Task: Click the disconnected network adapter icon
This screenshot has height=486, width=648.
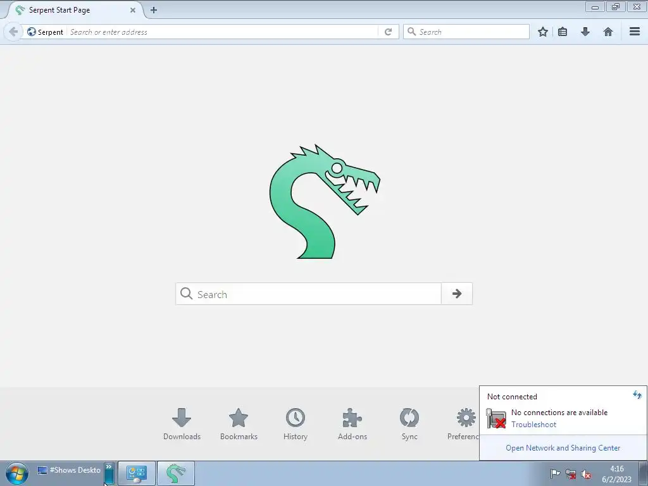Action: 496,418
